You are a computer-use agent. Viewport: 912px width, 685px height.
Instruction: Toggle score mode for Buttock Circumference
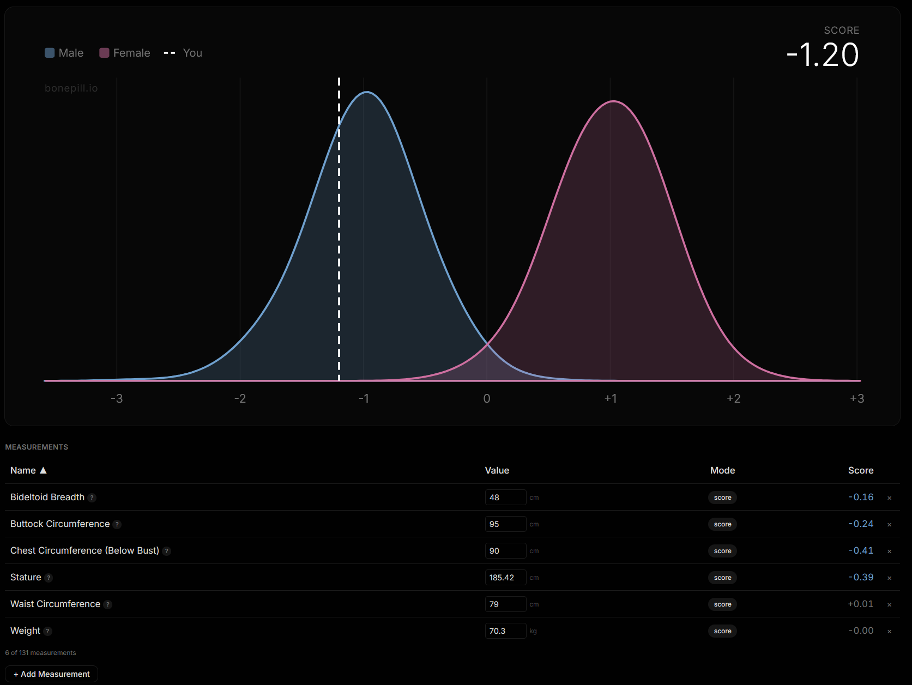[722, 524]
